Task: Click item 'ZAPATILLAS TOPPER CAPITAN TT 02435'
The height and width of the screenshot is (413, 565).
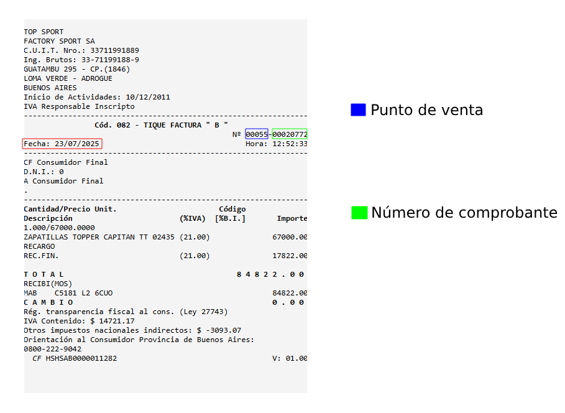Action: pos(99,238)
